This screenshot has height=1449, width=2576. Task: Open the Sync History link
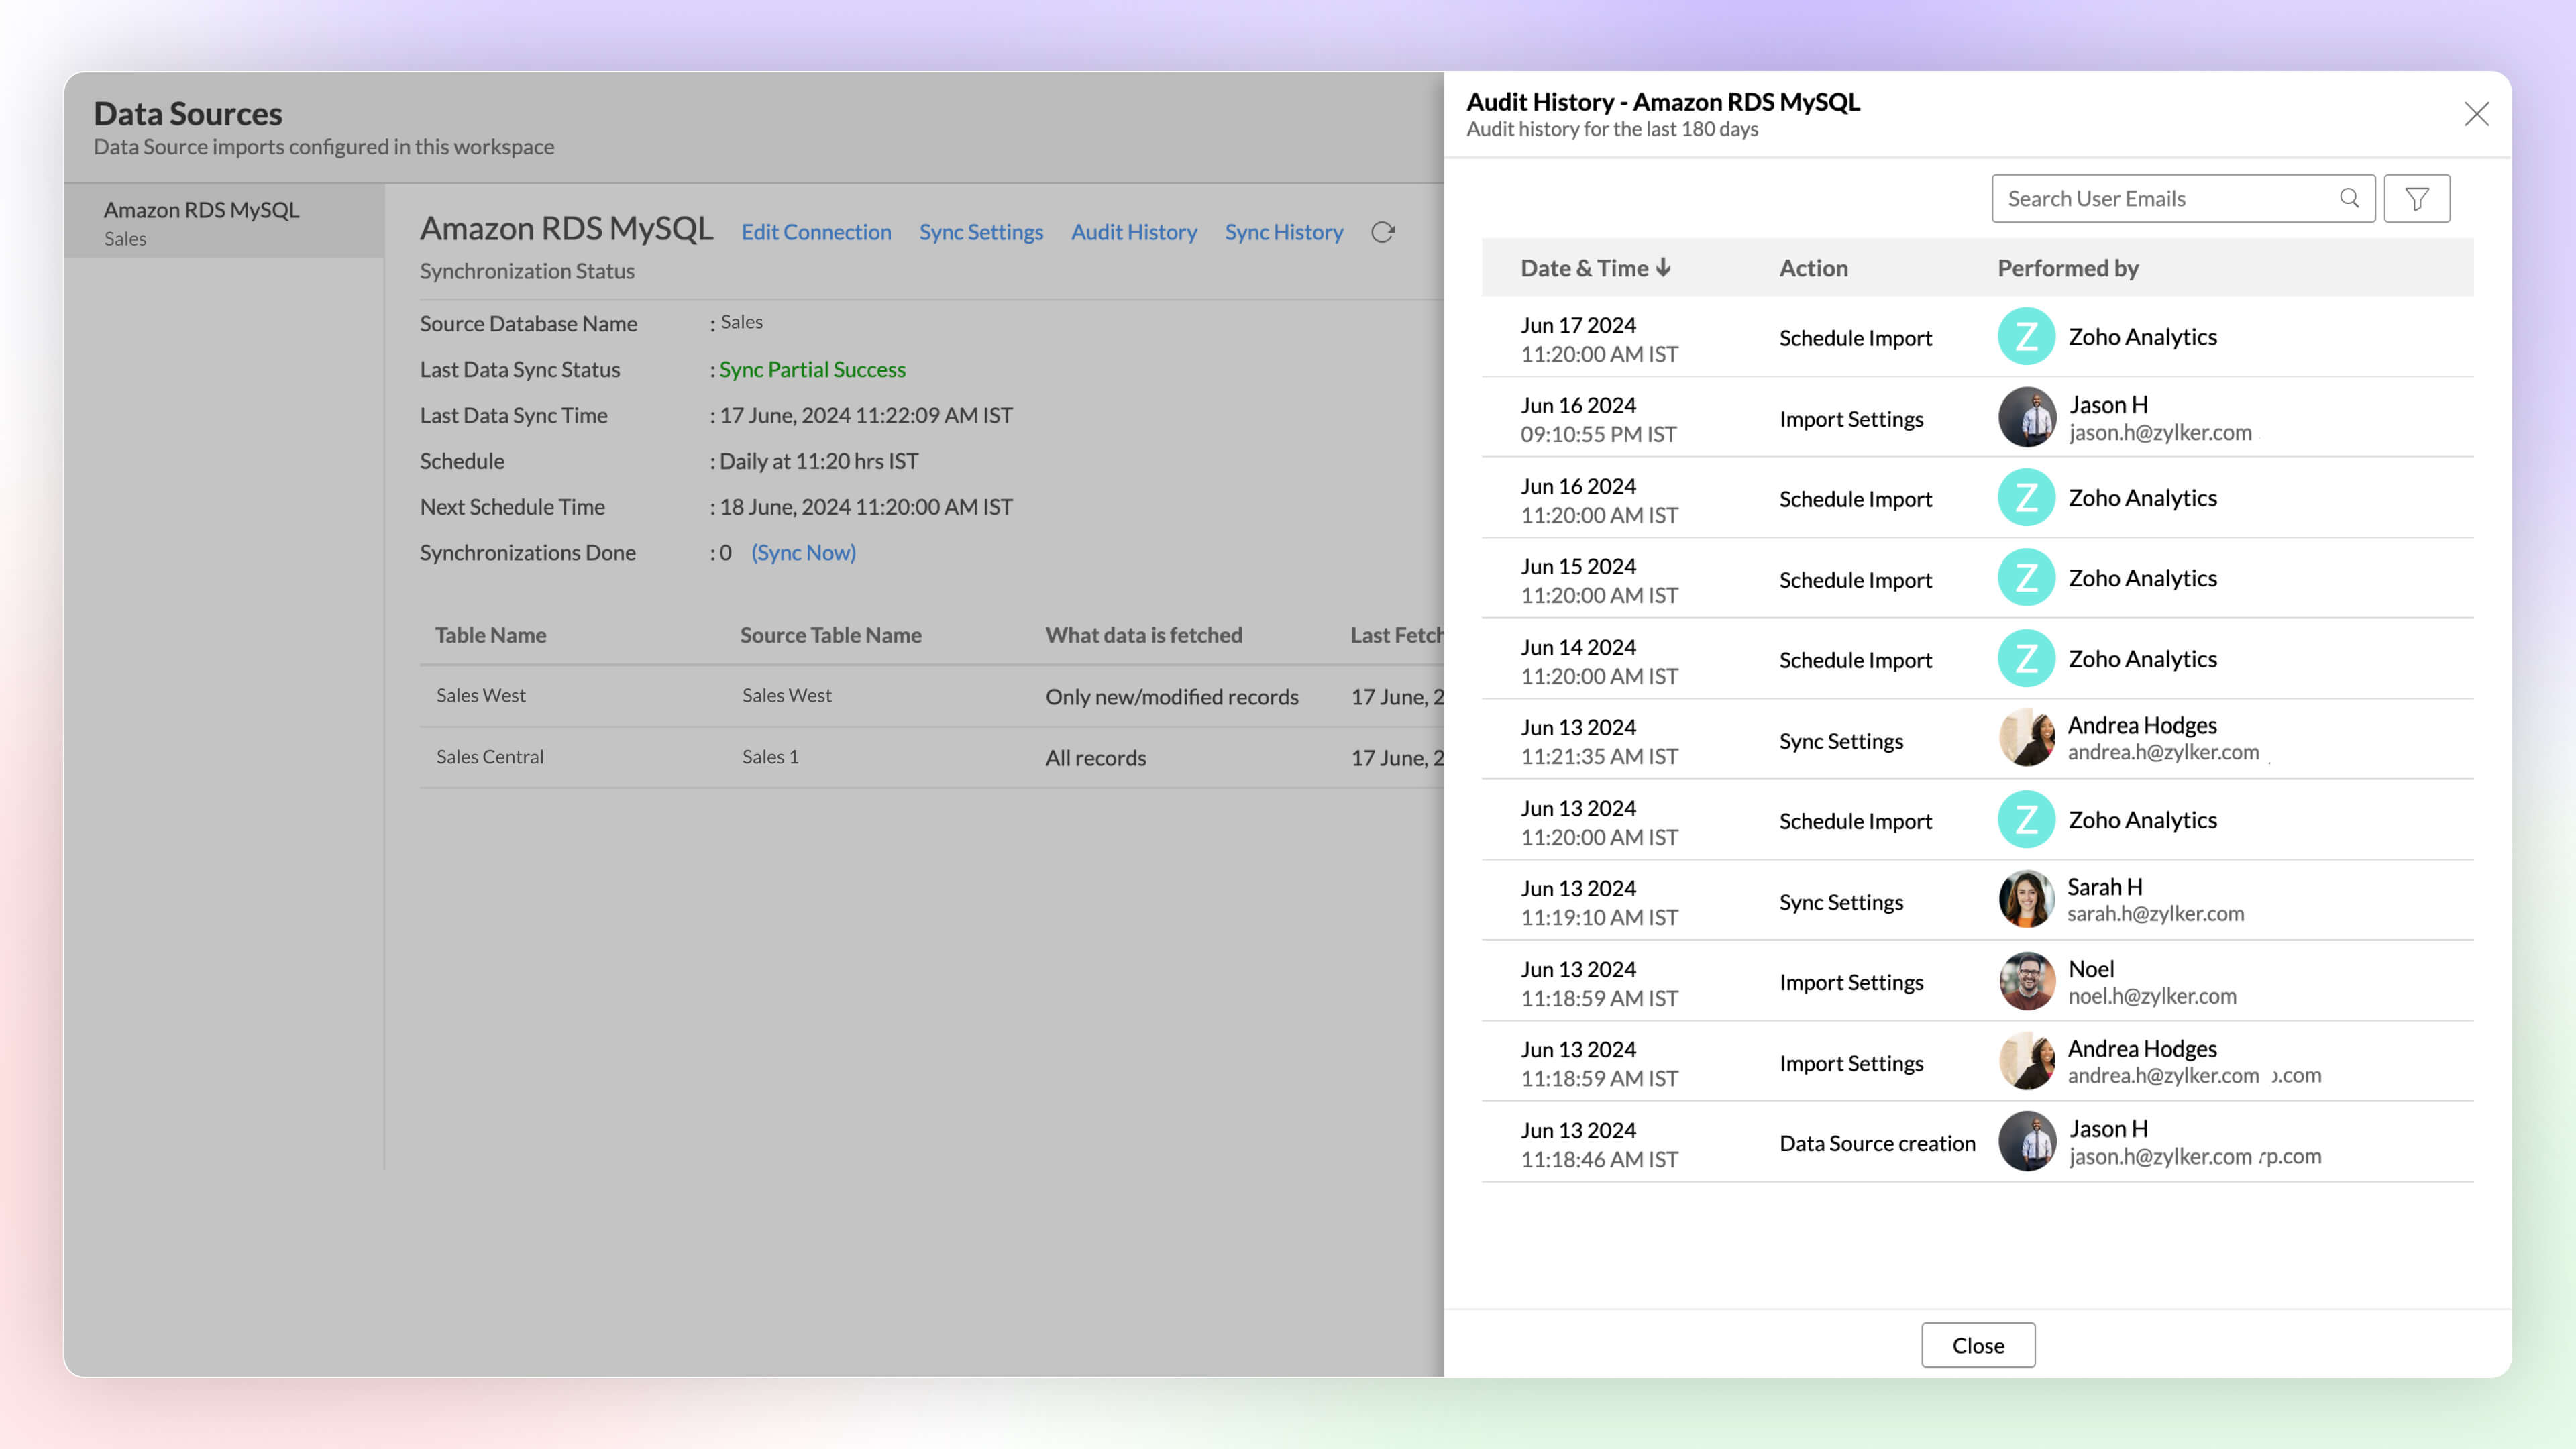(1283, 232)
